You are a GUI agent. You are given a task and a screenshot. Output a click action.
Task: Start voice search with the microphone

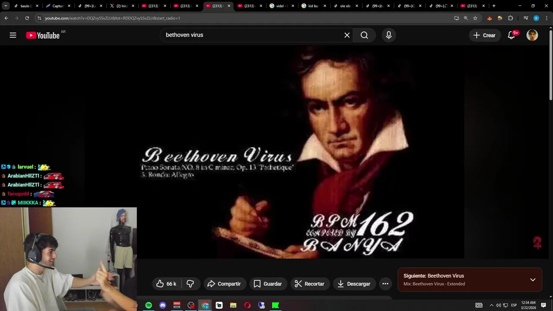[389, 35]
